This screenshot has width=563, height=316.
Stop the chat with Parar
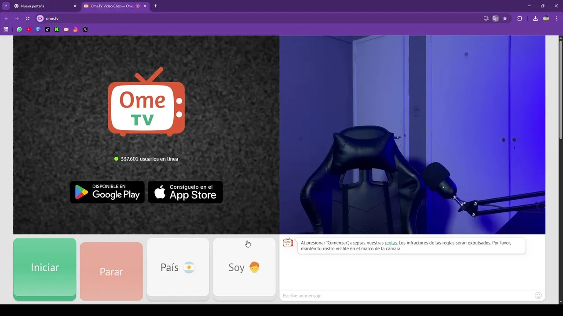click(111, 272)
